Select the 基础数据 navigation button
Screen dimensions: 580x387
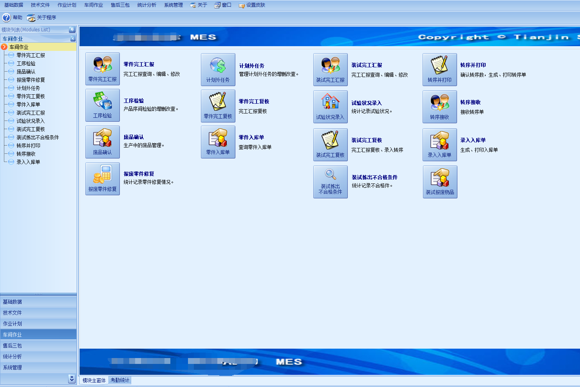tap(38, 302)
